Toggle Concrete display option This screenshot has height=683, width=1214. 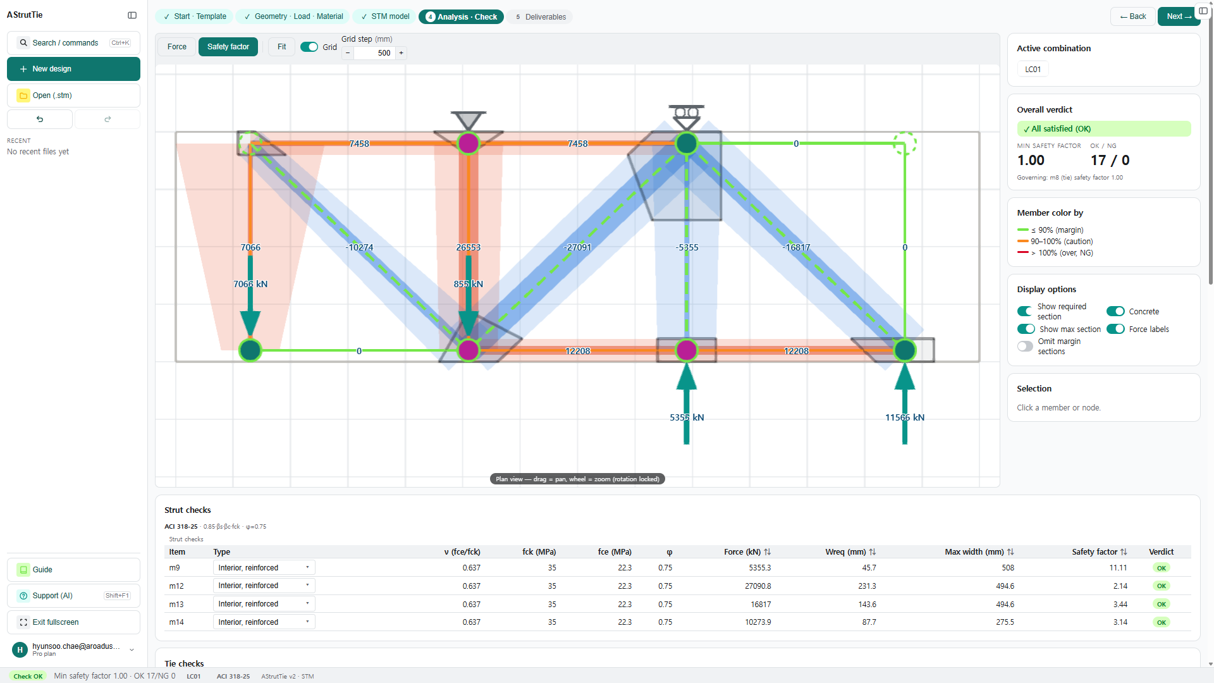tap(1115, 311)
